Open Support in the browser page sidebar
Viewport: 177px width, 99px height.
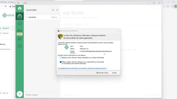point(5,33)
